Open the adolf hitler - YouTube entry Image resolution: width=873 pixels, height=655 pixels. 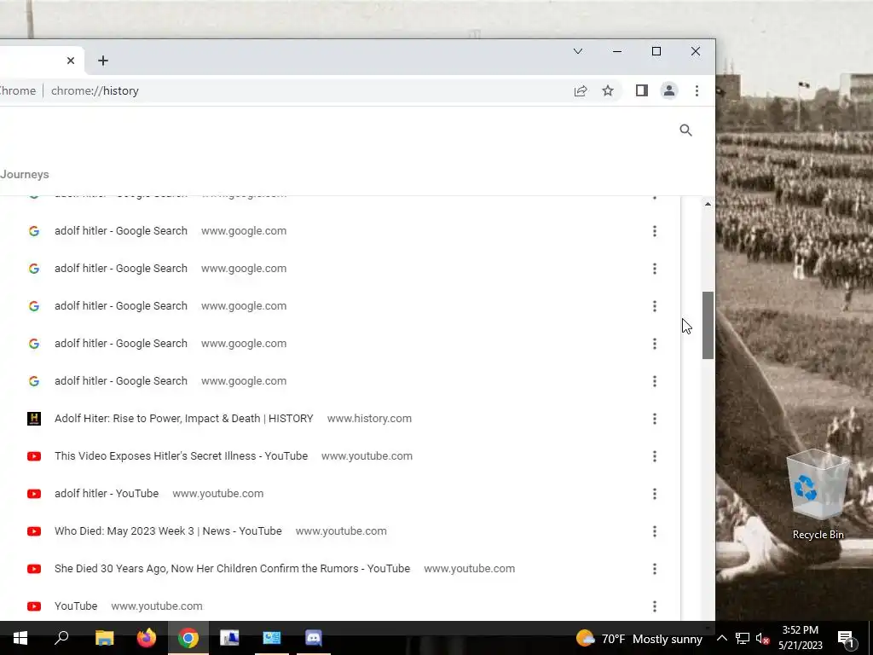pos(107,494)
